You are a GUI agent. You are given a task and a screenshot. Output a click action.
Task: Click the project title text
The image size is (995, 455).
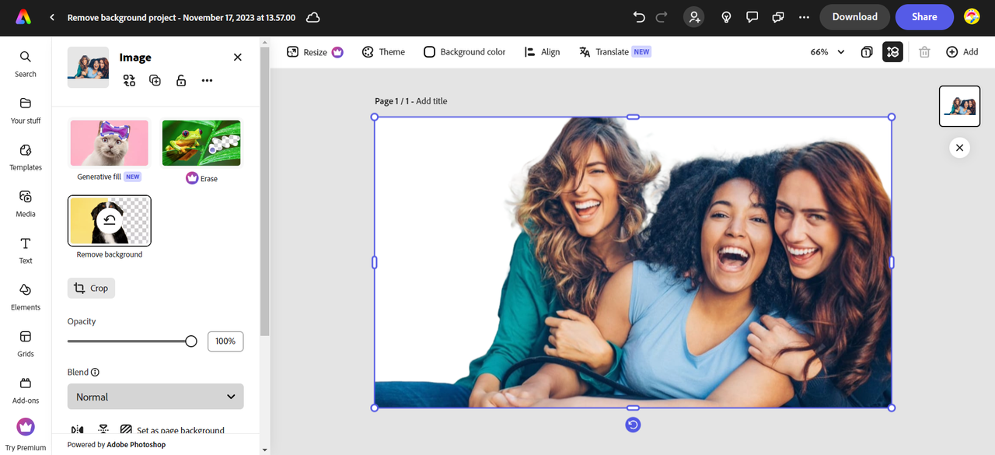(181, 17)
